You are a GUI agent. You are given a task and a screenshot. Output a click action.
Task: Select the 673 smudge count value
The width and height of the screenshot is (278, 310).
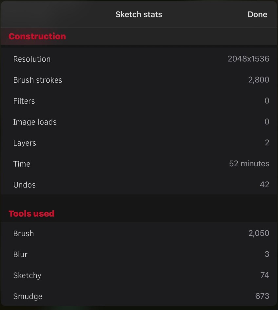coord(262,296)
